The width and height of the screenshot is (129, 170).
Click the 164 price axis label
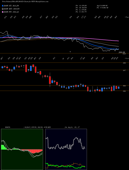coord(124,86)
